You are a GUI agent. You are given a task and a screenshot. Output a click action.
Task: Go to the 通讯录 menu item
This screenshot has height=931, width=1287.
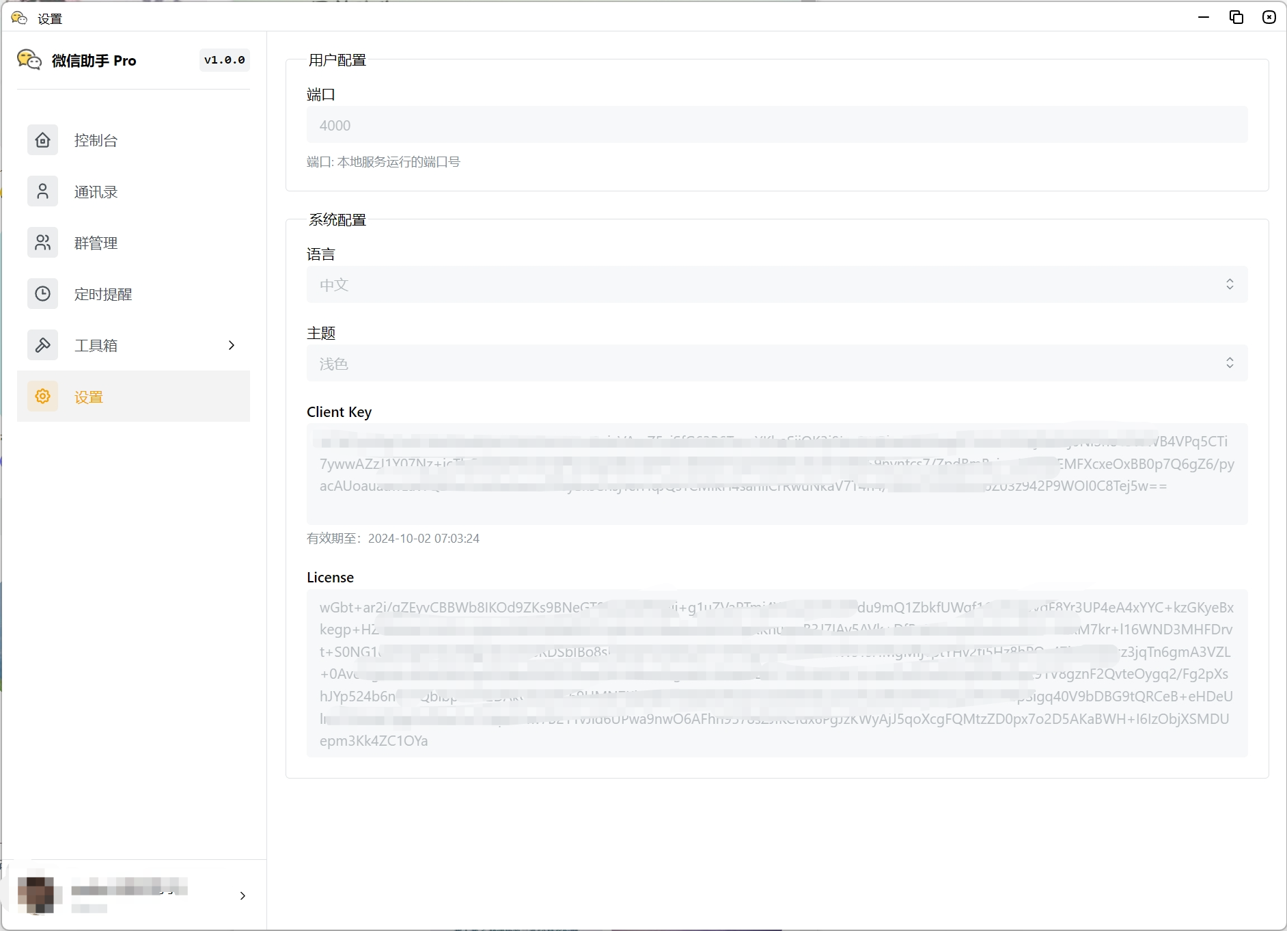point(96,192)
